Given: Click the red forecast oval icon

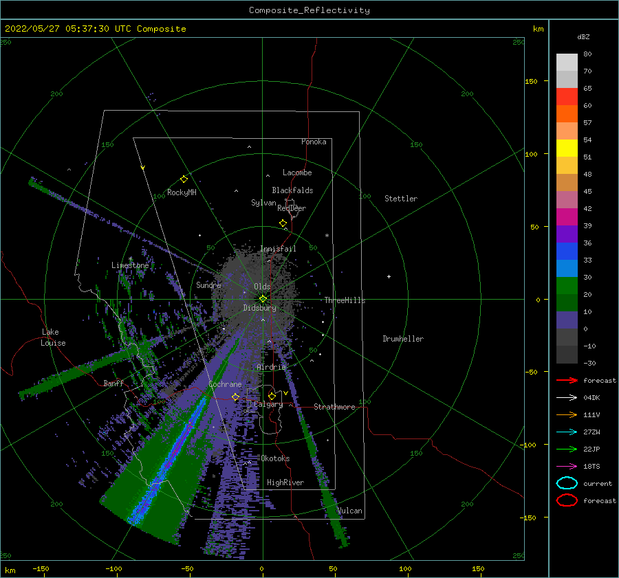Looking at the screenshot, I should (567, 500).
